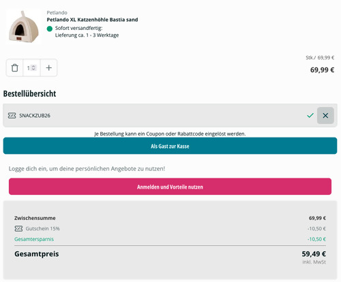Click the Gesamtersparnis savings label

[34, 239]
